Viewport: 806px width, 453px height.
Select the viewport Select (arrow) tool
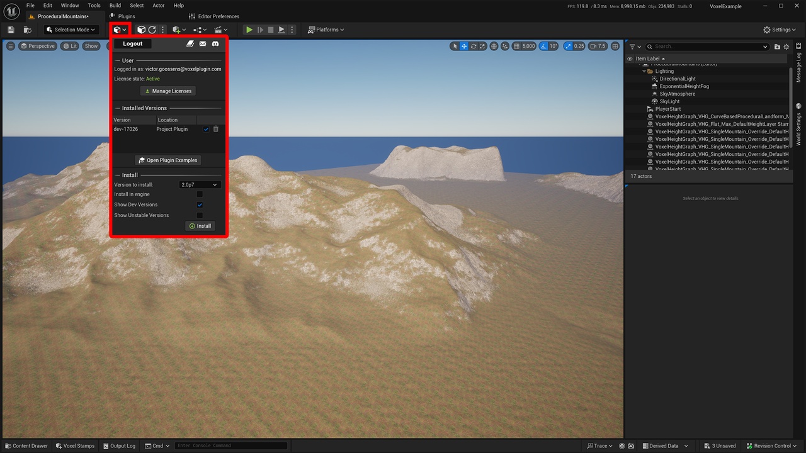455,46
